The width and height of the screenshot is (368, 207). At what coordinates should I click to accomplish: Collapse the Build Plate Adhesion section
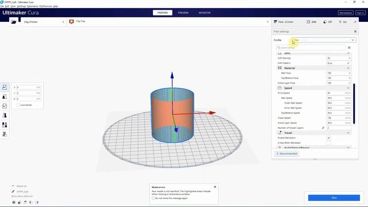pos(348,148)
